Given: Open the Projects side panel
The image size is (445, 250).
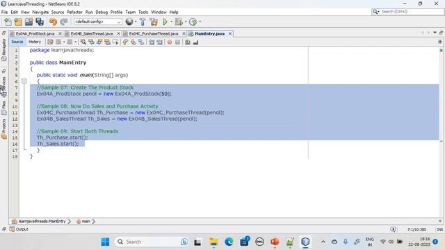Looking at the screenshot, I should coord(4,128).
